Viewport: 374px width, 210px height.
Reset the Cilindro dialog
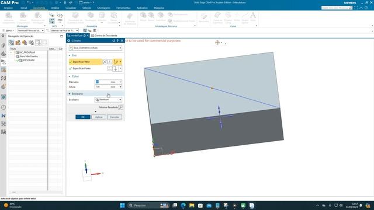pyautogui.click(x=113, y=41)
